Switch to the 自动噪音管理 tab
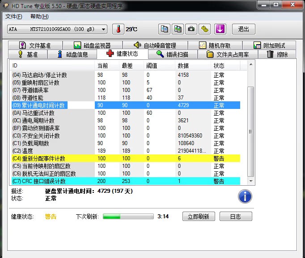The image size is (305, 258). click(x=155, y=46)
